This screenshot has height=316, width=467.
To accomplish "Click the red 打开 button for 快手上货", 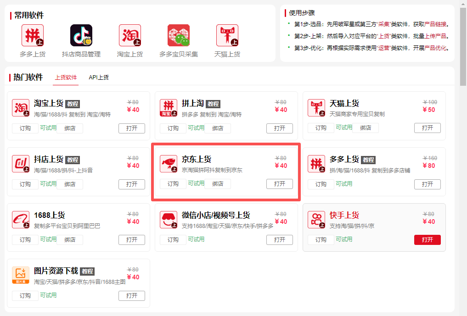I will (x=428, y=240).
